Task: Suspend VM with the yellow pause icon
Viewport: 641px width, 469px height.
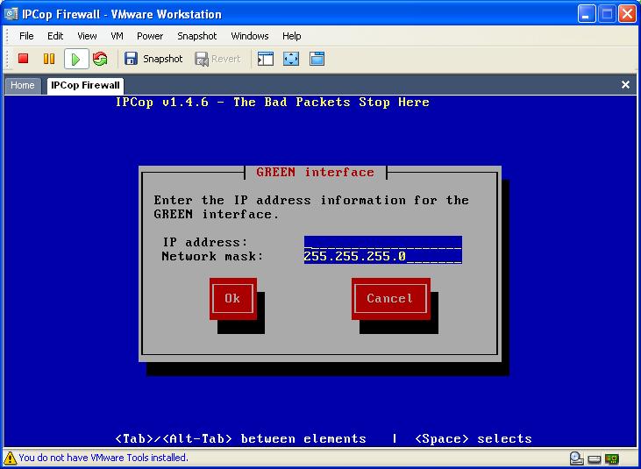Action: coord(49,59)
